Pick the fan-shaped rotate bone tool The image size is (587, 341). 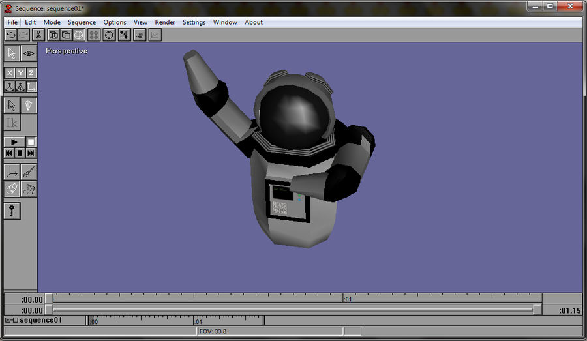tap(29, 106)
